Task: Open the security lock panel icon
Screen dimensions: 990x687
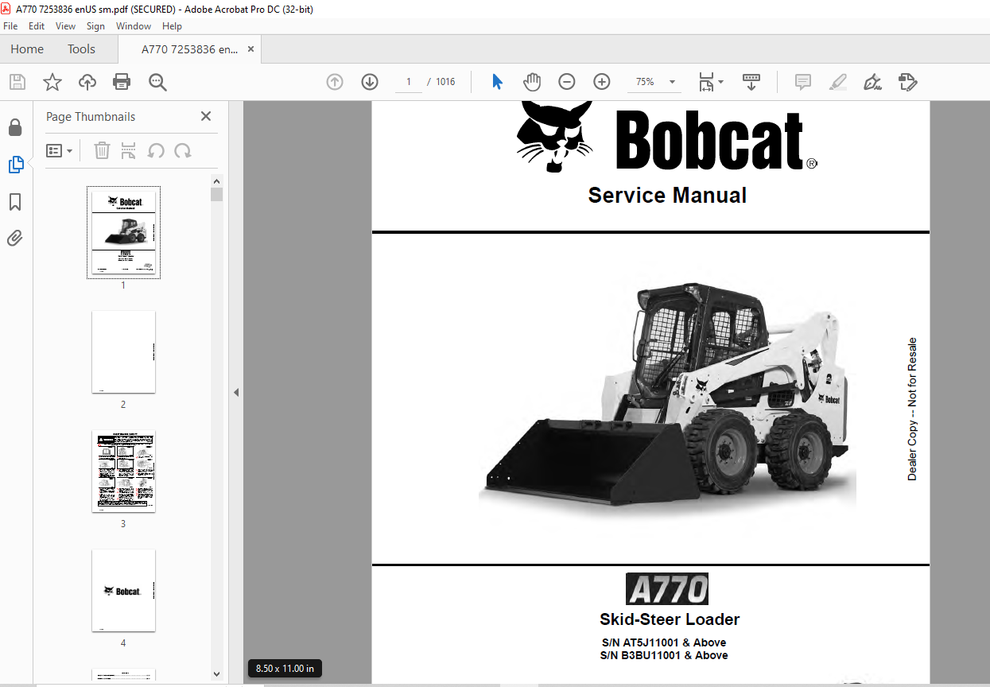Action: point(15,128)
